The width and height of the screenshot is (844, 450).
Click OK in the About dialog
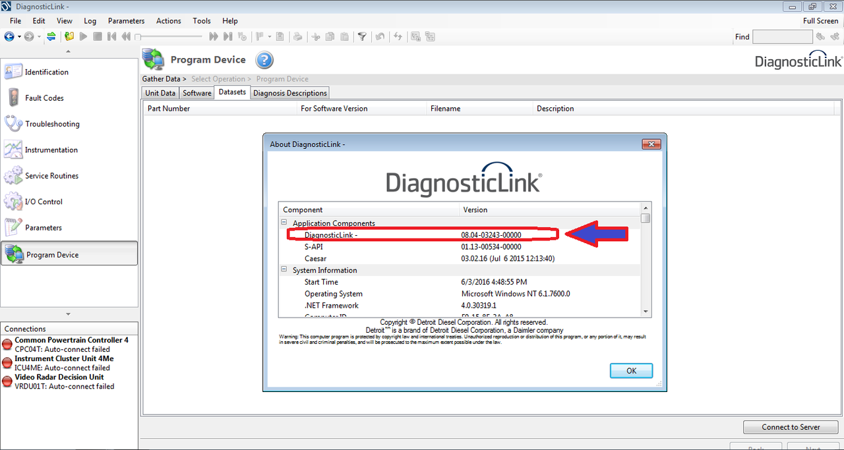coord(631,371)
